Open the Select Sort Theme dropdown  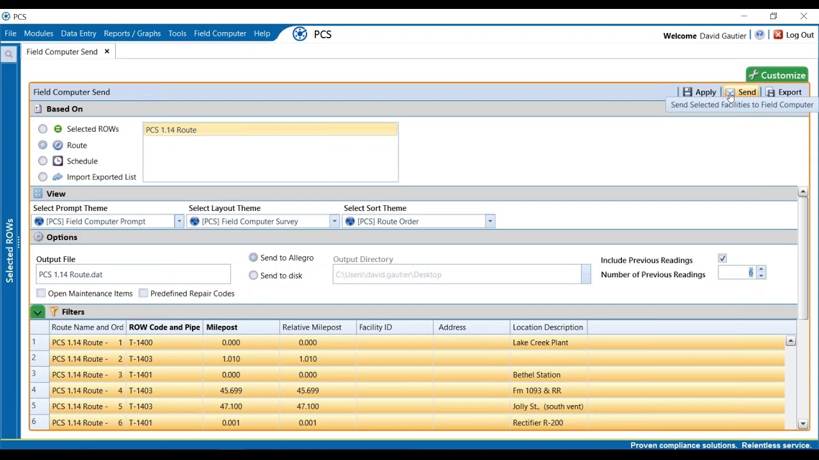click(x=489, y=222)
